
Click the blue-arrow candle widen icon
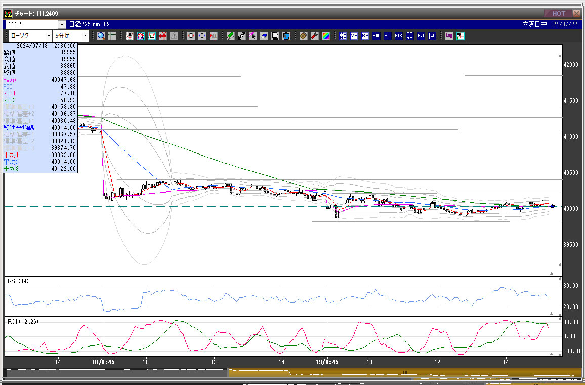click(x=202, y=36)
